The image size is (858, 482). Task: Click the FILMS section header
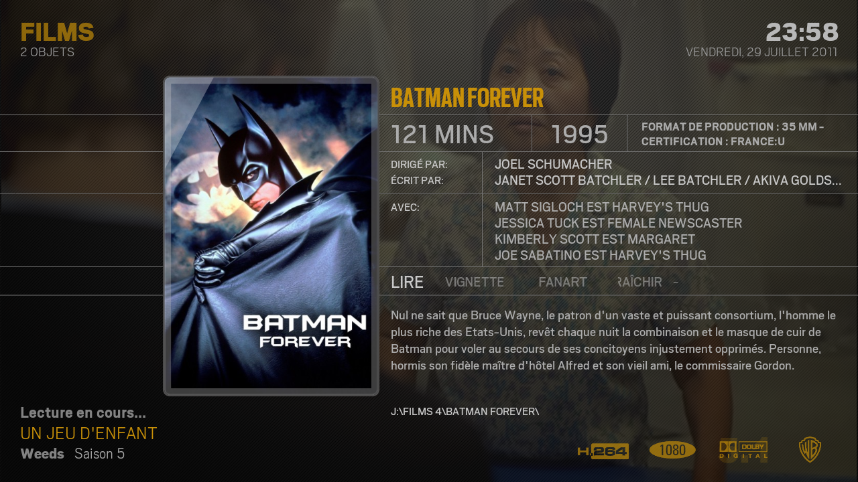point(57,31)
